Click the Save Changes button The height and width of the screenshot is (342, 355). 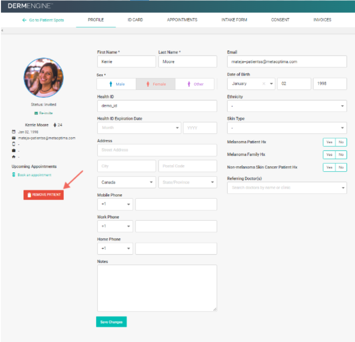111,322
